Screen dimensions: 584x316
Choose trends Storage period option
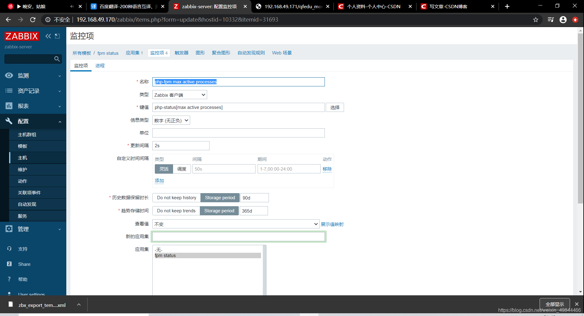click(x=219, y=211)
